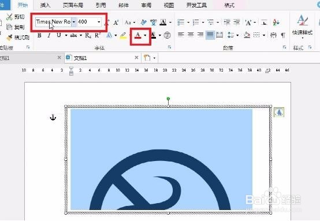Close the second 文档1 document tab
The image size is (320, 221).
[x=136, y=58]
